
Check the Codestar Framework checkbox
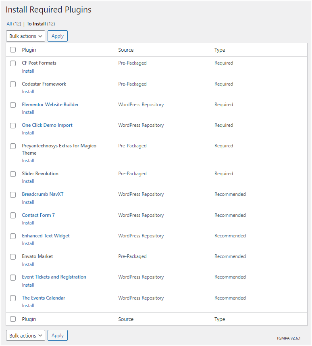pyautogui.click(x=13, y=84)
